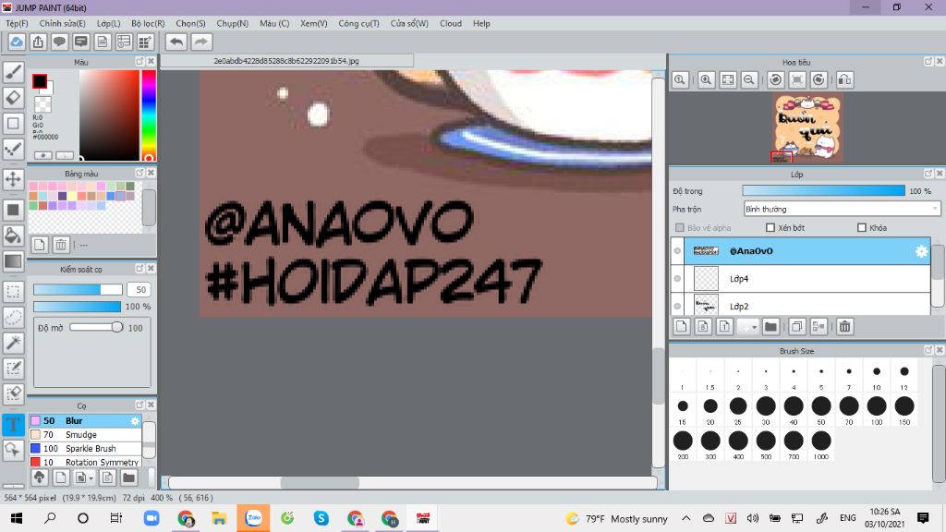Download brush from cloud icon
Screen dimensions: 946x532
39,478
